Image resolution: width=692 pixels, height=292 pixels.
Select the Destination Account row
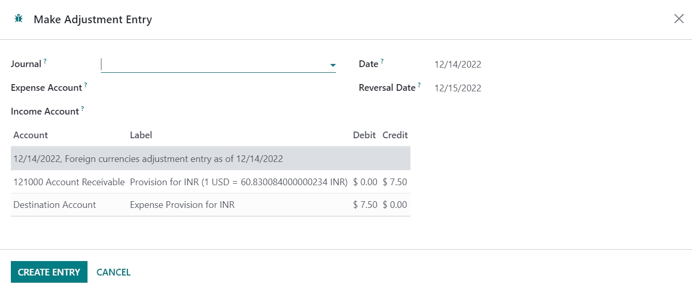54,205
